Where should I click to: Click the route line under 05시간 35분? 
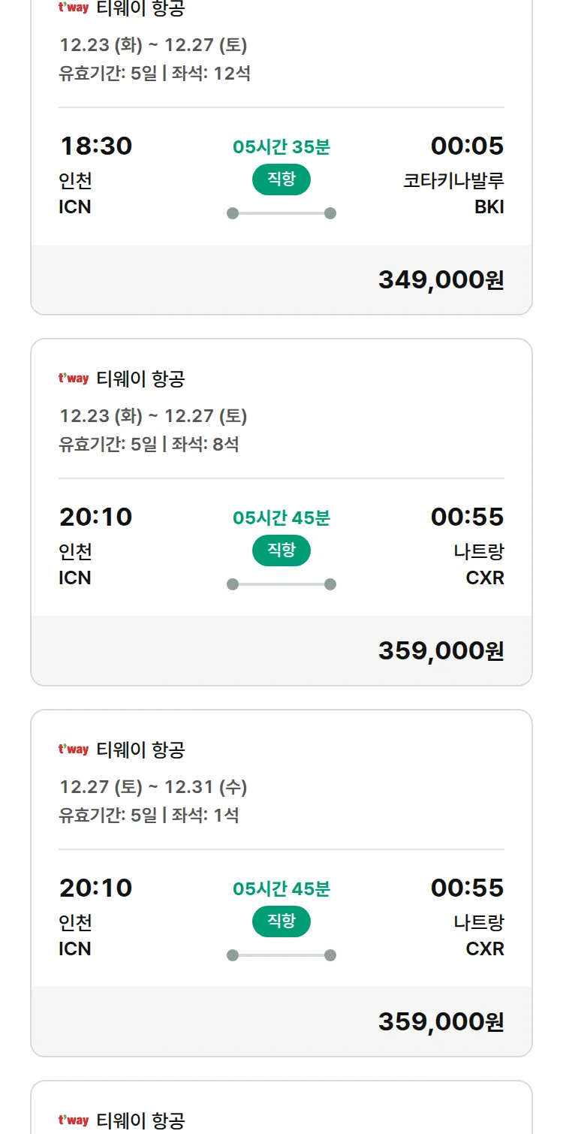[281, 213]
